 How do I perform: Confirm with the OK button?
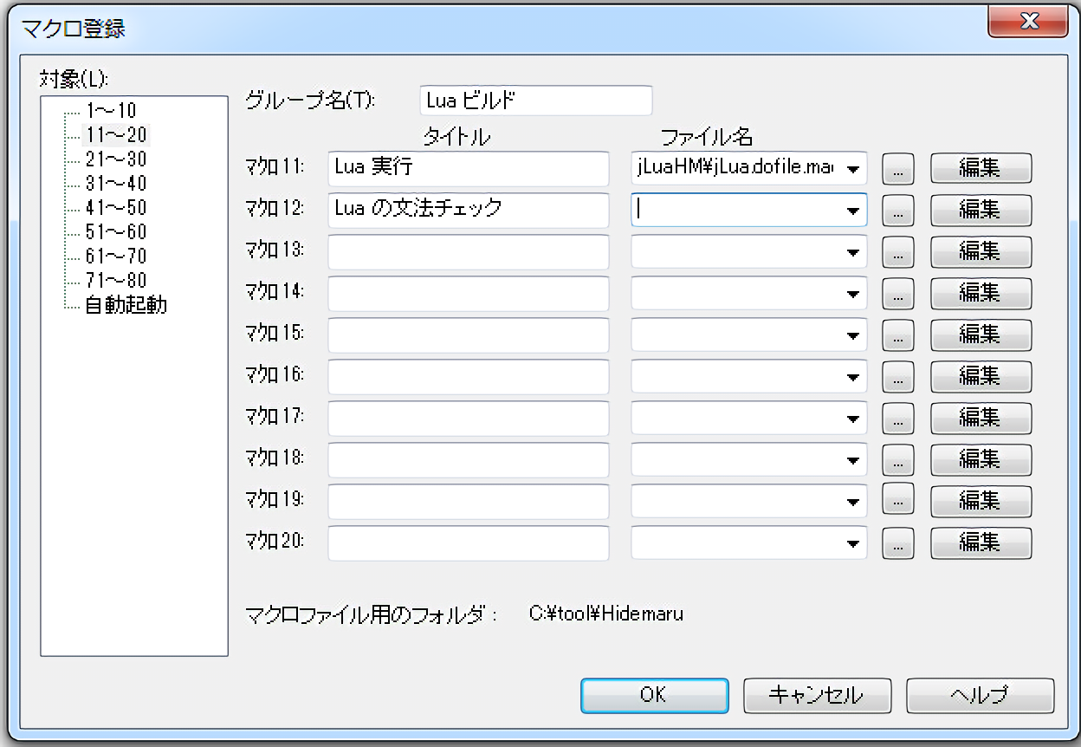click(654, 695)
